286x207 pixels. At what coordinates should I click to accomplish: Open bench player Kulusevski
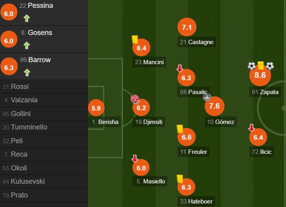(x=28, y=182)
